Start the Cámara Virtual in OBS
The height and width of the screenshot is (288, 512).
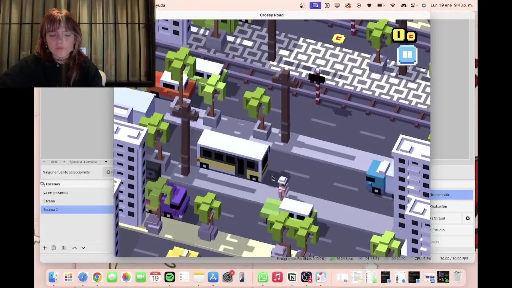click(446, 218)
